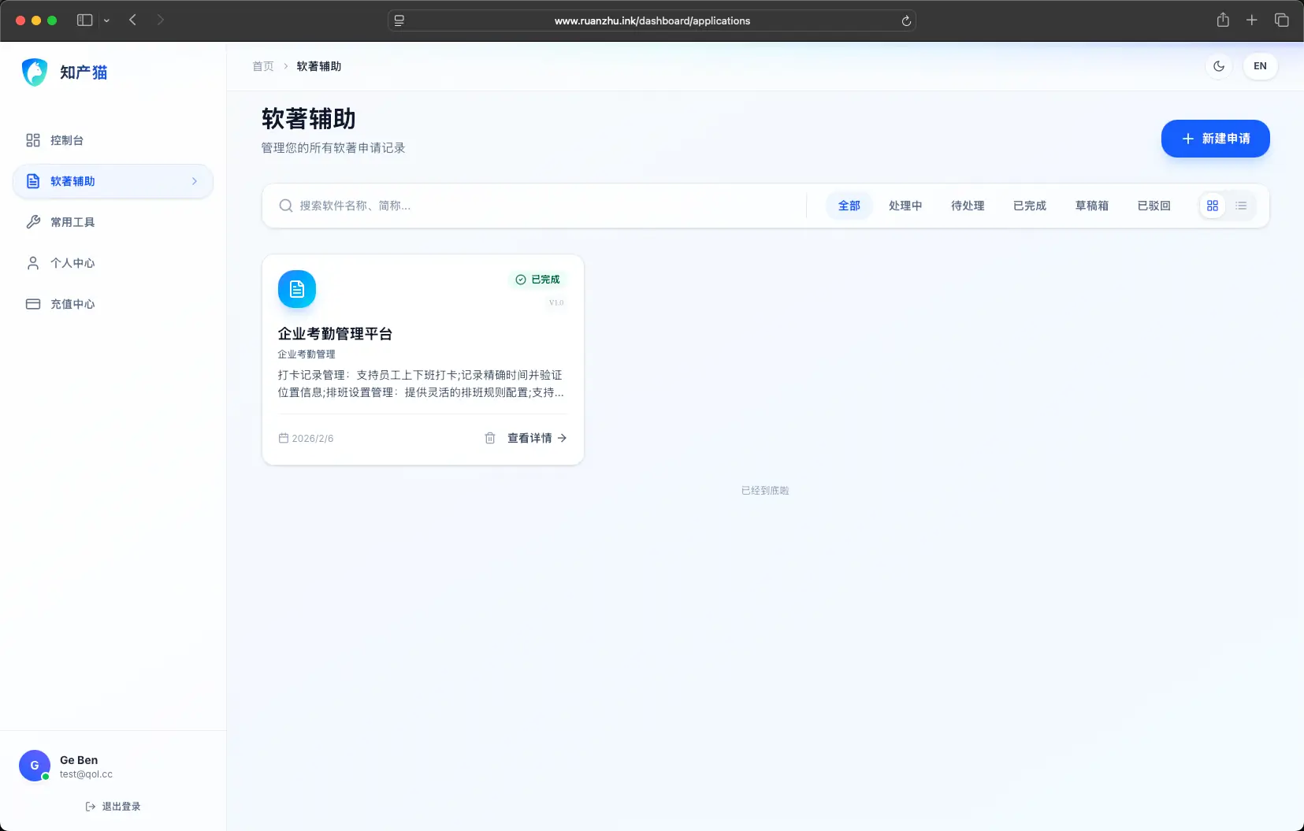Select the 处理中 filter tab
This screenshot has width=1304, height=831.
click(x=905, y=206)
